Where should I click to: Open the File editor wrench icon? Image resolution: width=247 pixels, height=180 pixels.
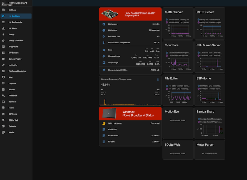click(x=3, y=96)
